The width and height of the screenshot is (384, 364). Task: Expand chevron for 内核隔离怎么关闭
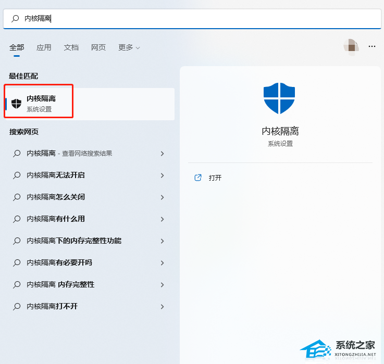click(163, 197)
